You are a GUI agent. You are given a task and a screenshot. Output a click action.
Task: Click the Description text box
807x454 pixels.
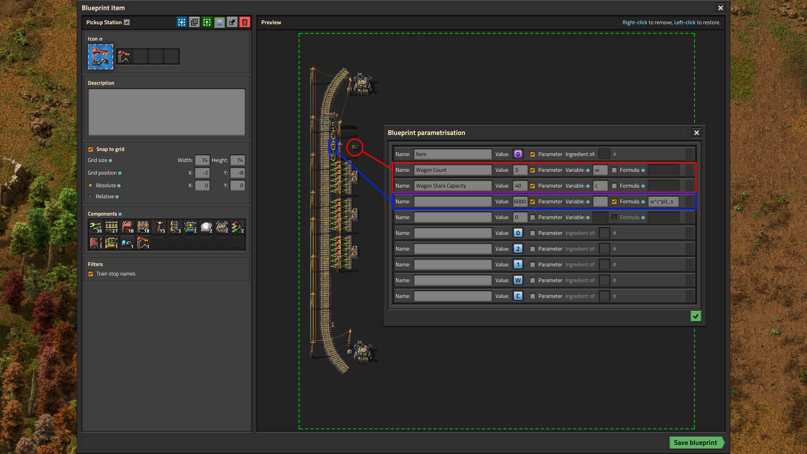coord(166,112)
